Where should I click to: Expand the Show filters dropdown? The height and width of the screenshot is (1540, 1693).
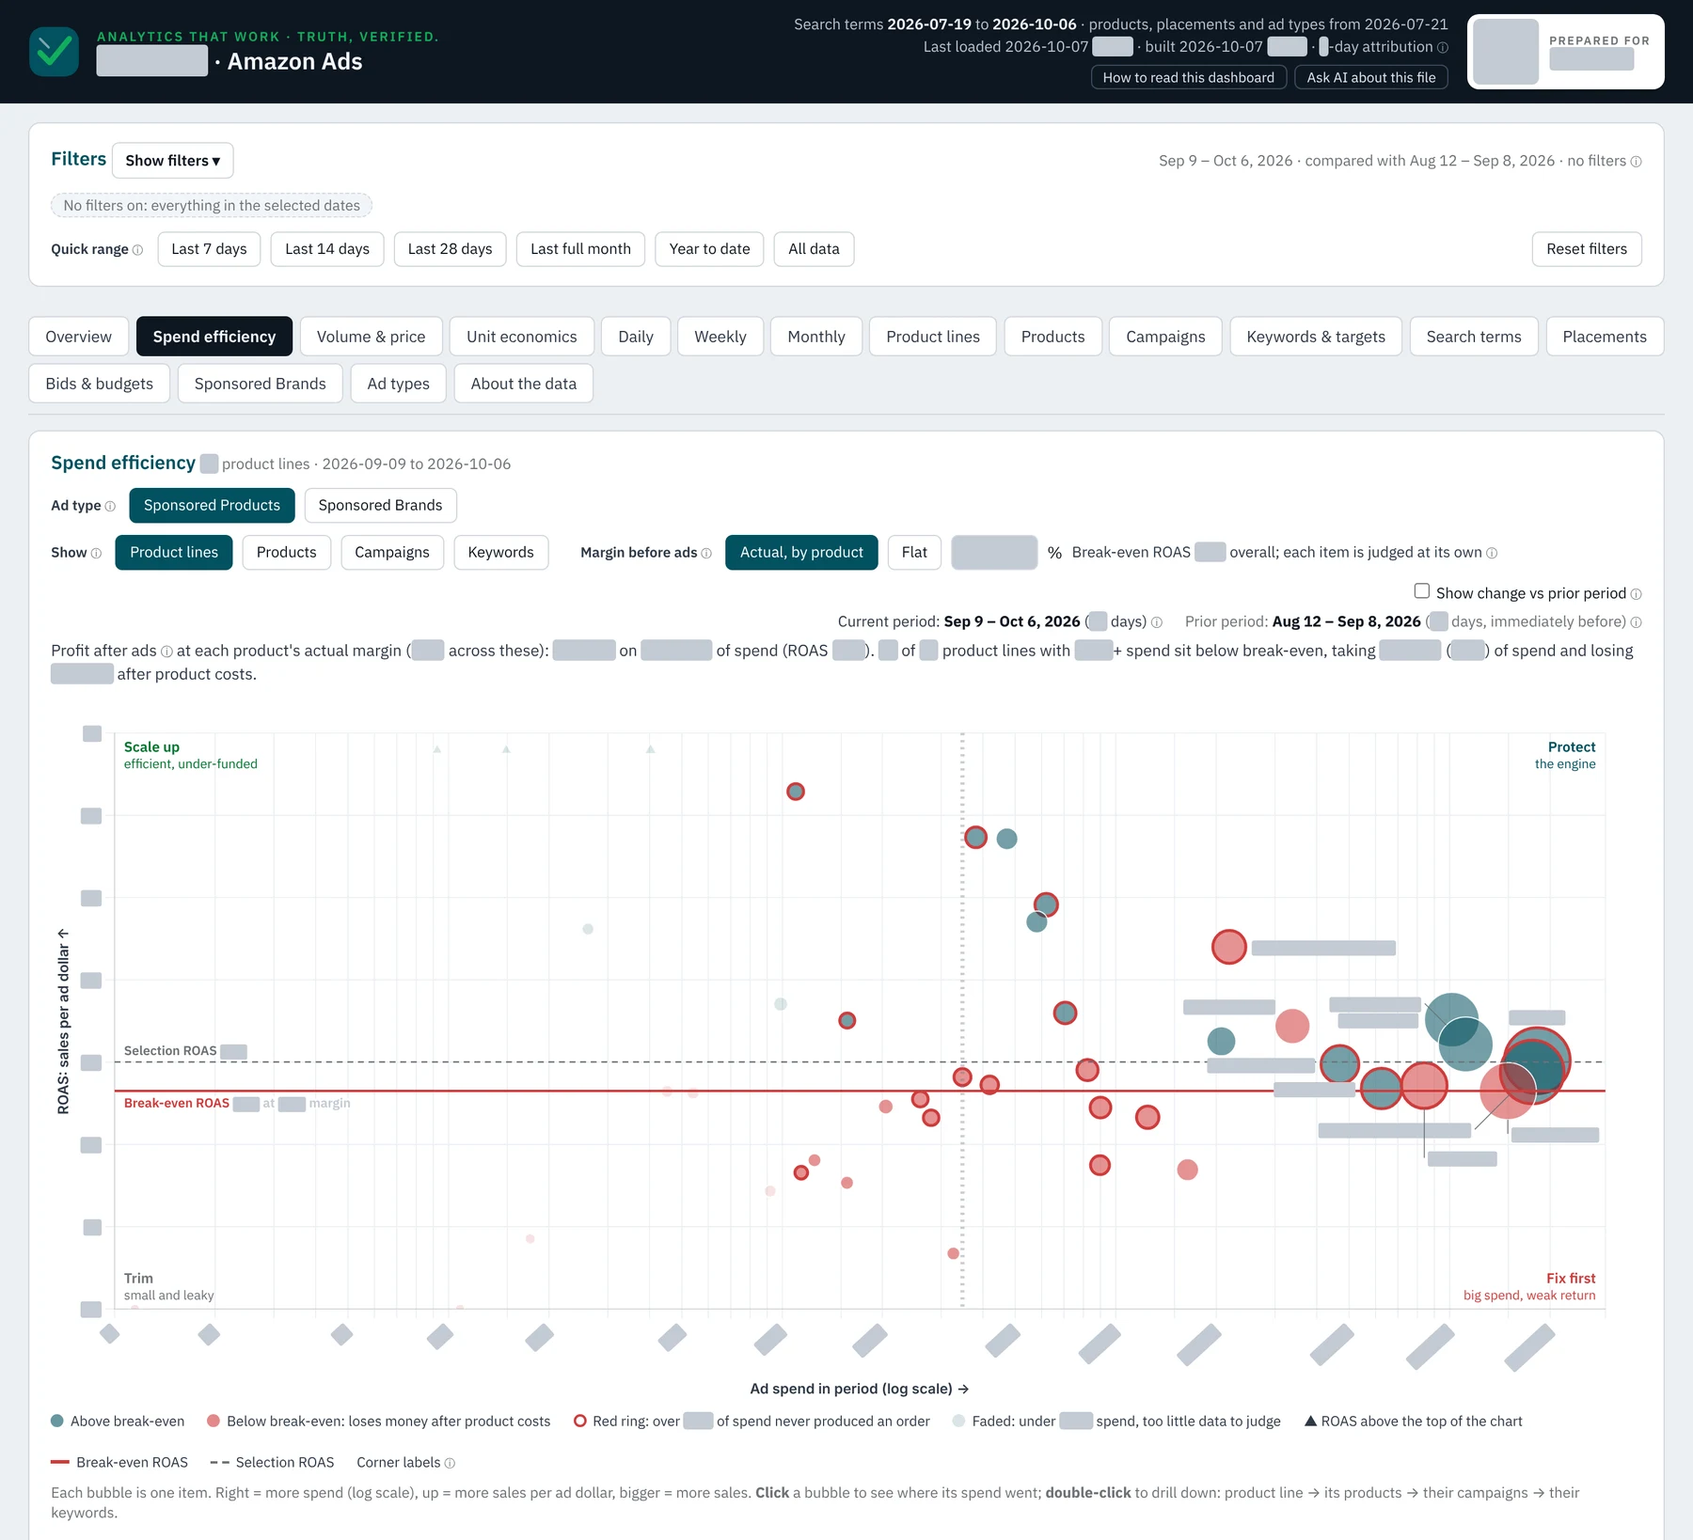[x=173, y=161]
